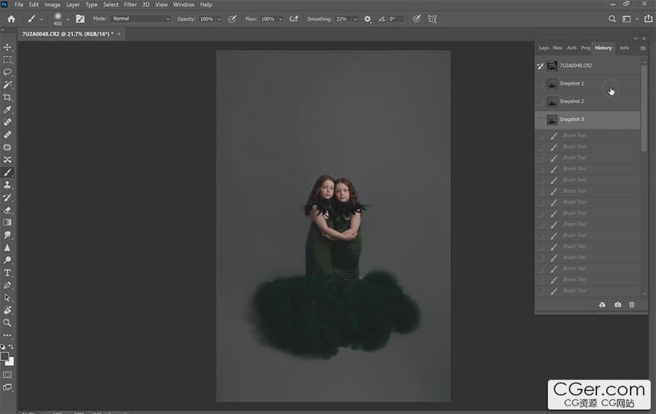Set the background color swatch

10,362
